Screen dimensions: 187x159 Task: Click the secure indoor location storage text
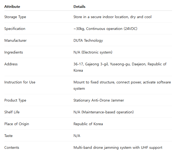[x=112, y=17]
